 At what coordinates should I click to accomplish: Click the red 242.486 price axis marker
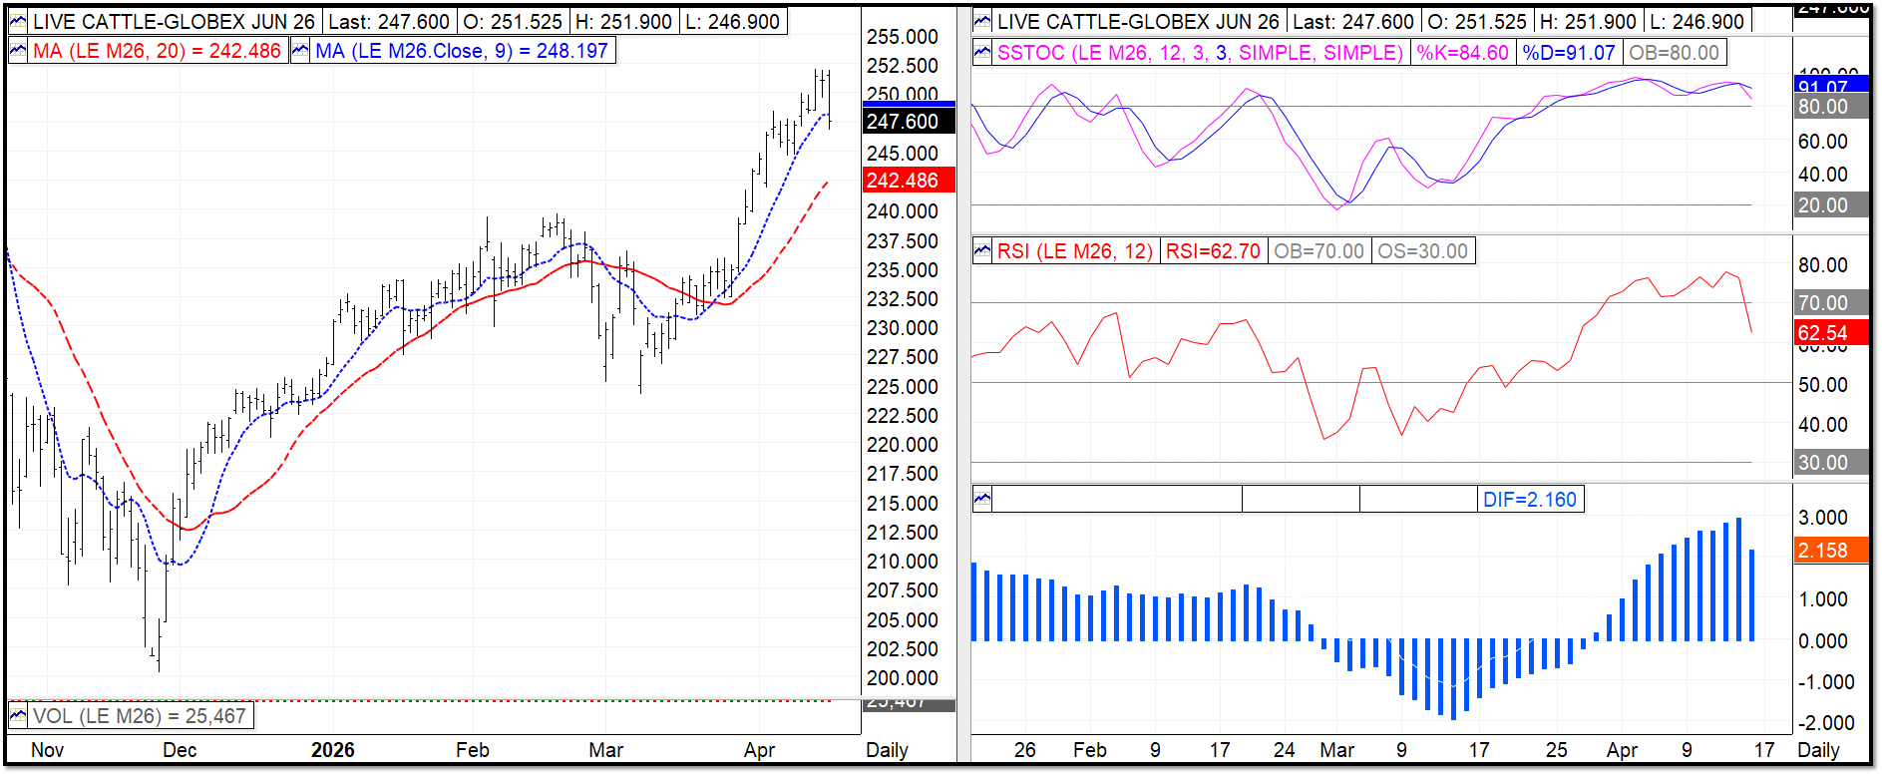click(909, 181)
